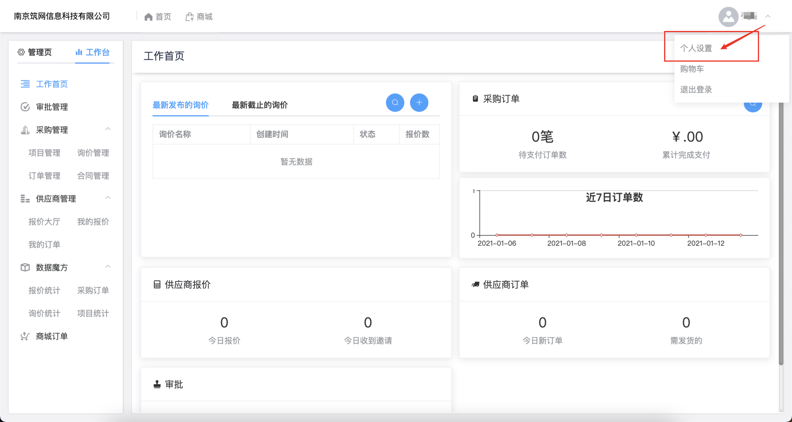Open the 商城 shop icon in top bar
The image size is (792, 422).
(189, 17)
